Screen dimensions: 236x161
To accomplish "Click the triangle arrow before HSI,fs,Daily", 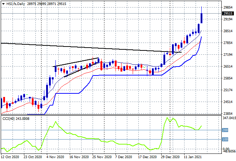I will [x=3, y=4].
